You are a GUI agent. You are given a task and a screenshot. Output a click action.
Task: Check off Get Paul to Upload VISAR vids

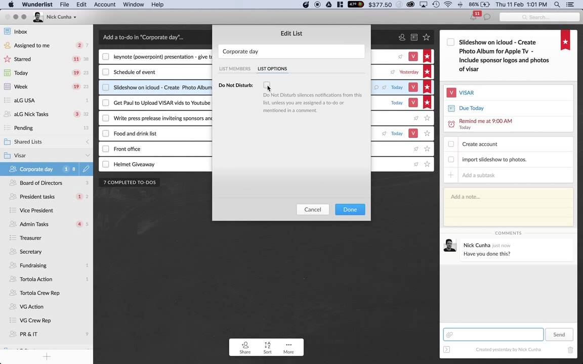point(106,103)
